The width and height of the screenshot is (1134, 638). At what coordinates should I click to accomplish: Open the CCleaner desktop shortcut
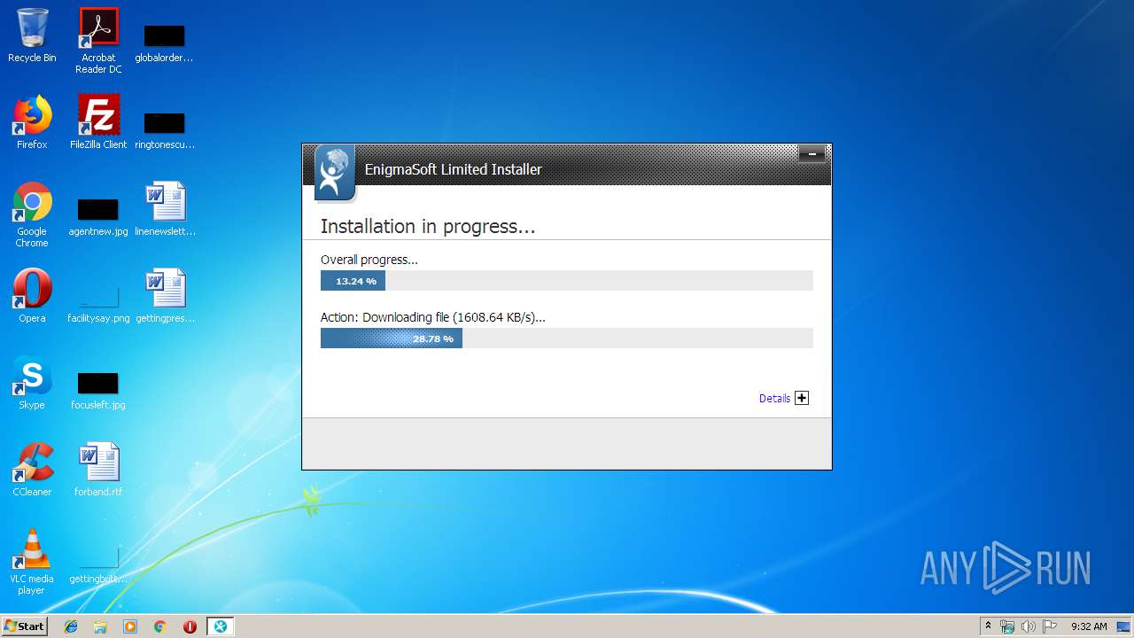pyautogui.click(x=32, y=470)
